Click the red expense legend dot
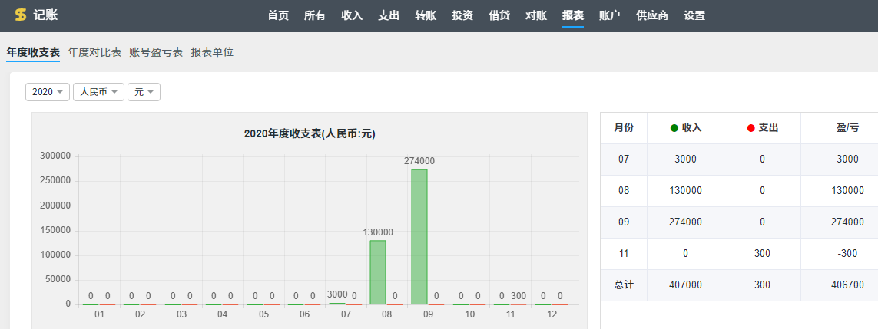 (x=750, y=128)
